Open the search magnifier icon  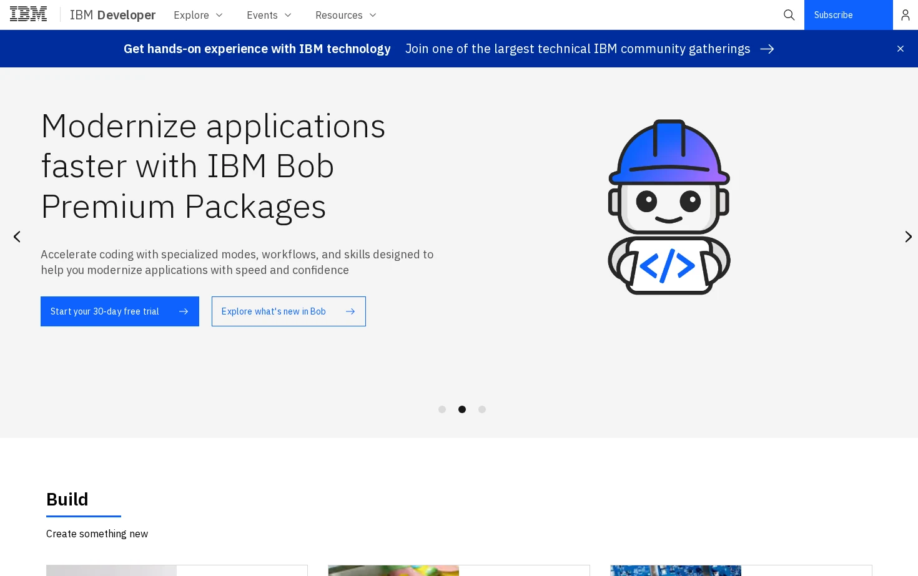point(789,15)
